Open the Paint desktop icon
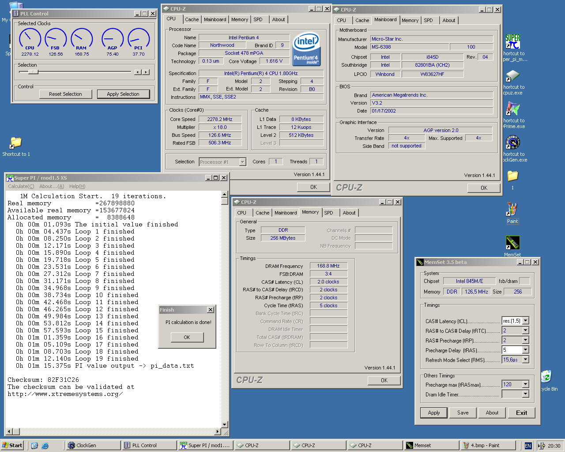Screen dimensions: 565x452 coord(512,209)
